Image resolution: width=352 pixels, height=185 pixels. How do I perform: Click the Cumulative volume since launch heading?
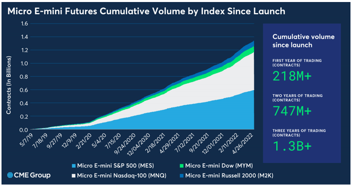304,41
